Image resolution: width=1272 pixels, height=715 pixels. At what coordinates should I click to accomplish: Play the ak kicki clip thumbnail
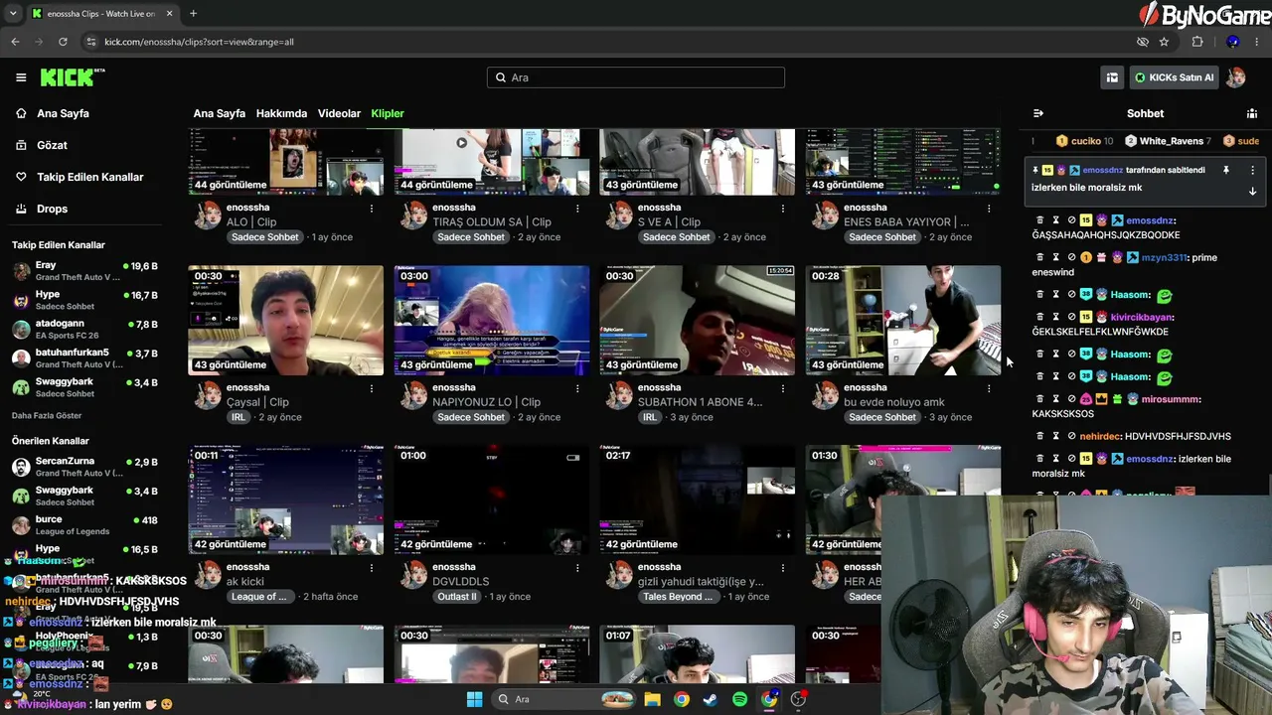pos(285,500)
